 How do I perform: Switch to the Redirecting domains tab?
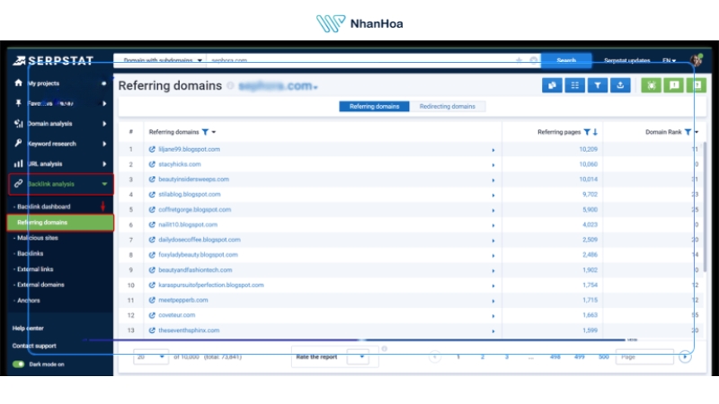pyautogui.click(x=447, y=106)
